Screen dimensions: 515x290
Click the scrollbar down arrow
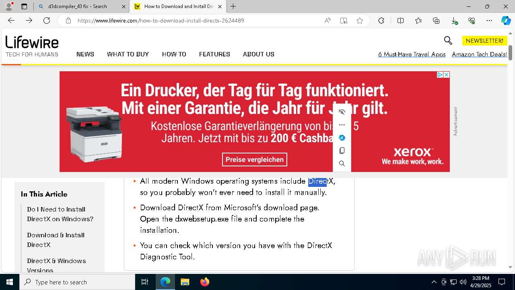coord(510,267)
